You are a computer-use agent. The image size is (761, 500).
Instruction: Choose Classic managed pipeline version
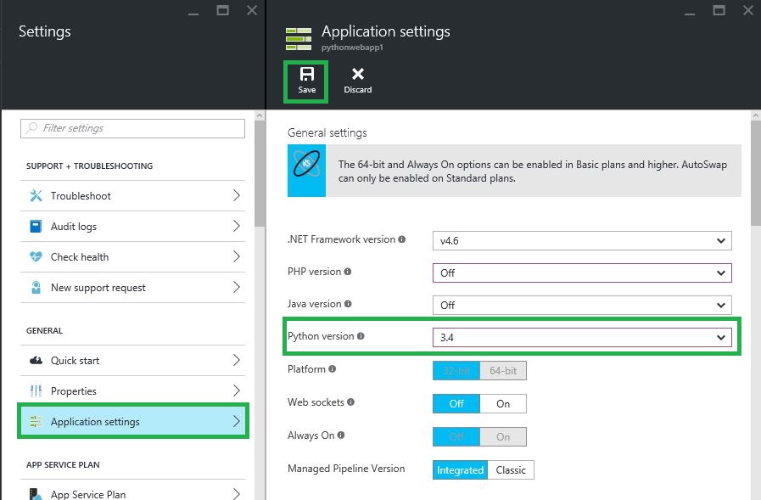tap(511, 470)
